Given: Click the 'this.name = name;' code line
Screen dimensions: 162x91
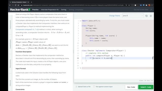Looking at the screenshot, I should coord(98,38).
